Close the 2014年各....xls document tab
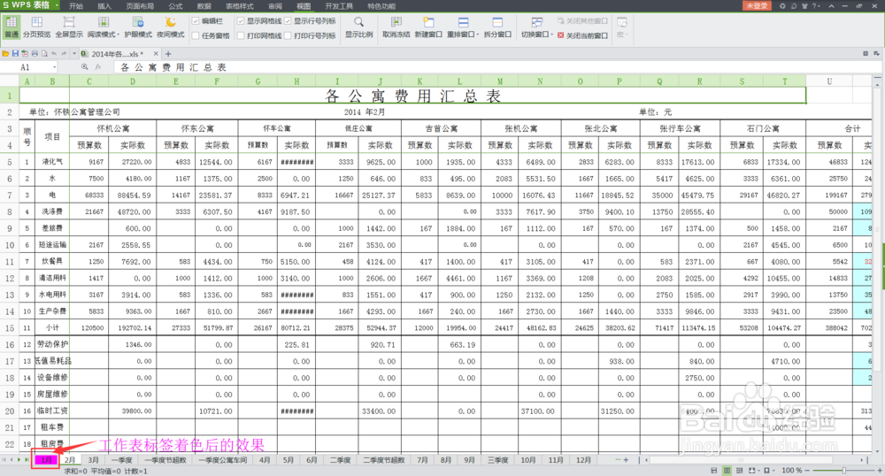 156,54
